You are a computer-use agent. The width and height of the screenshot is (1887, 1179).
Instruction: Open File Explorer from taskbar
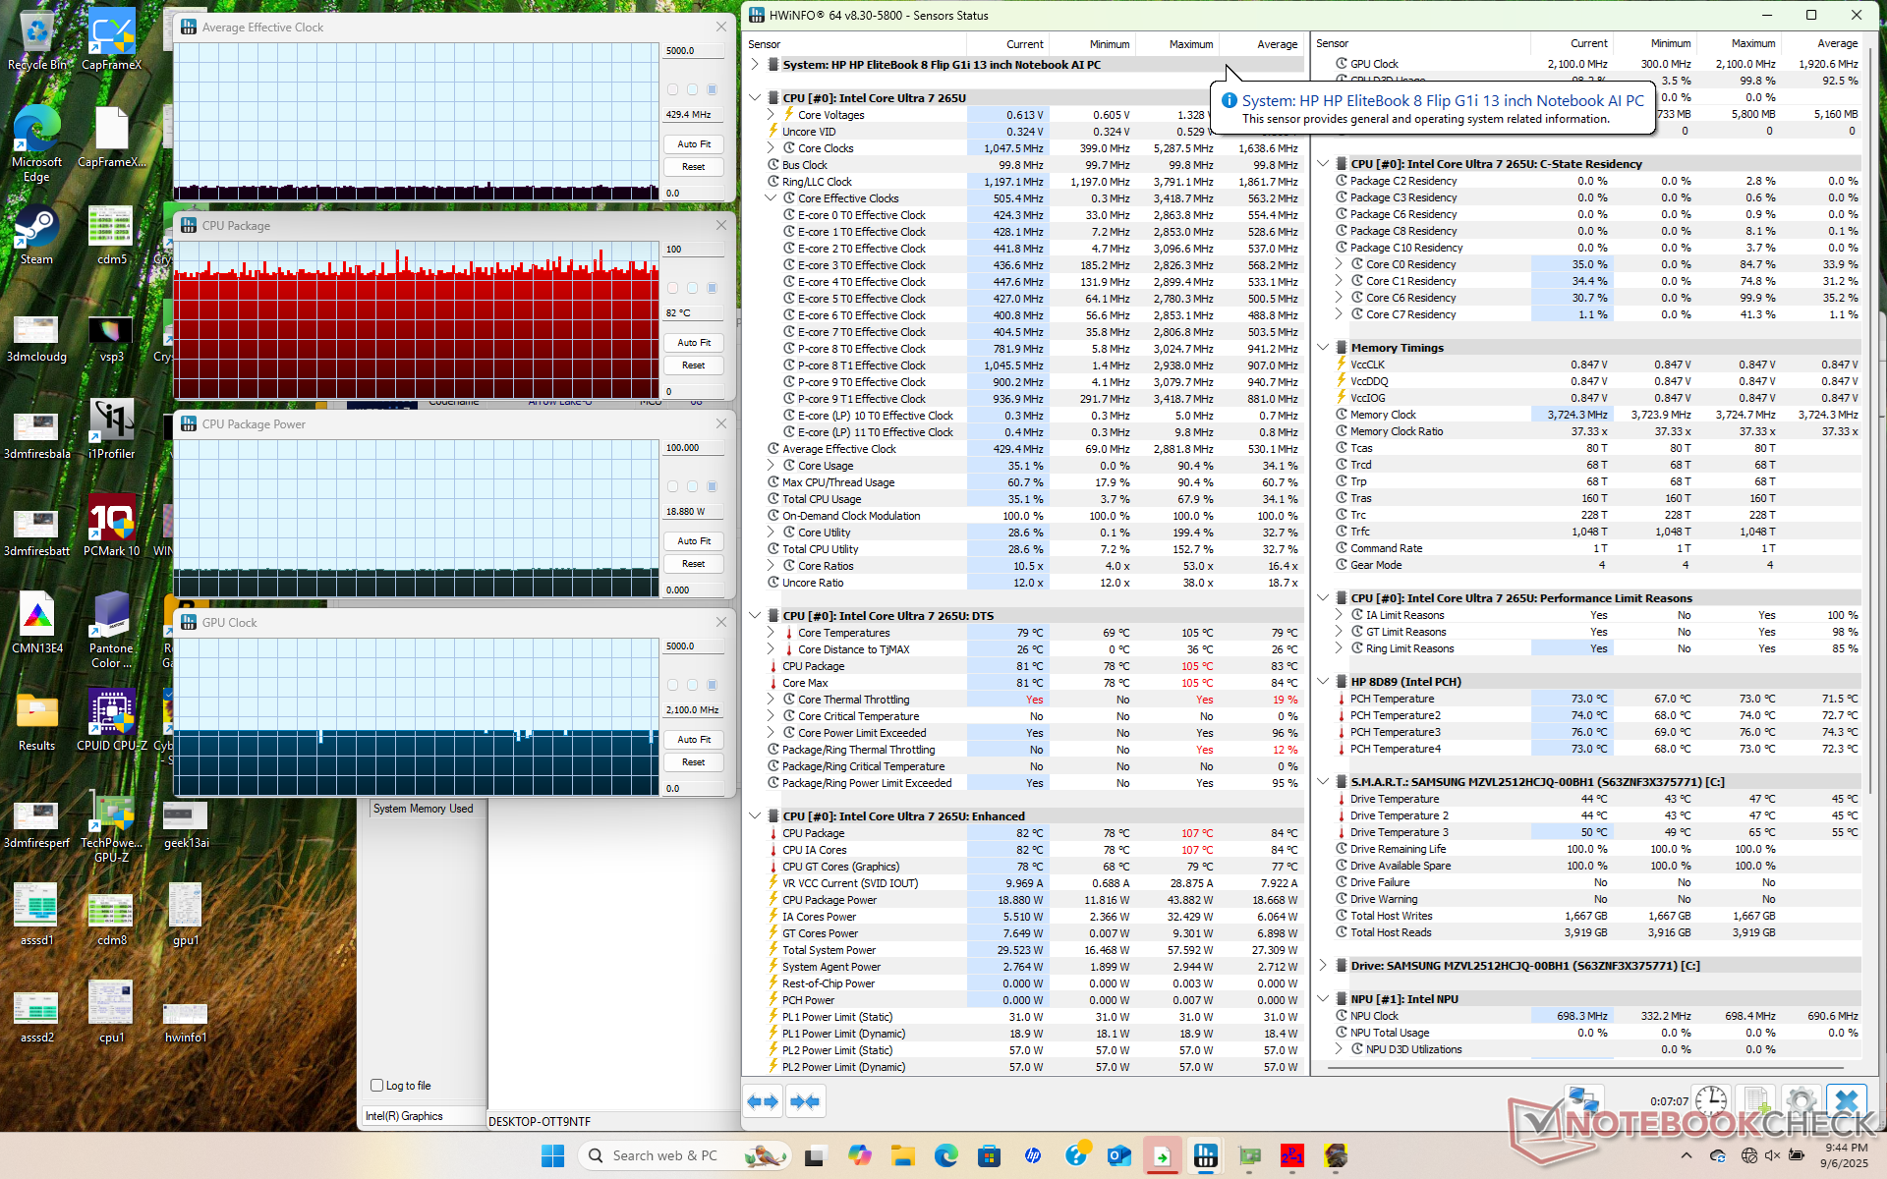click(902, 1155)
